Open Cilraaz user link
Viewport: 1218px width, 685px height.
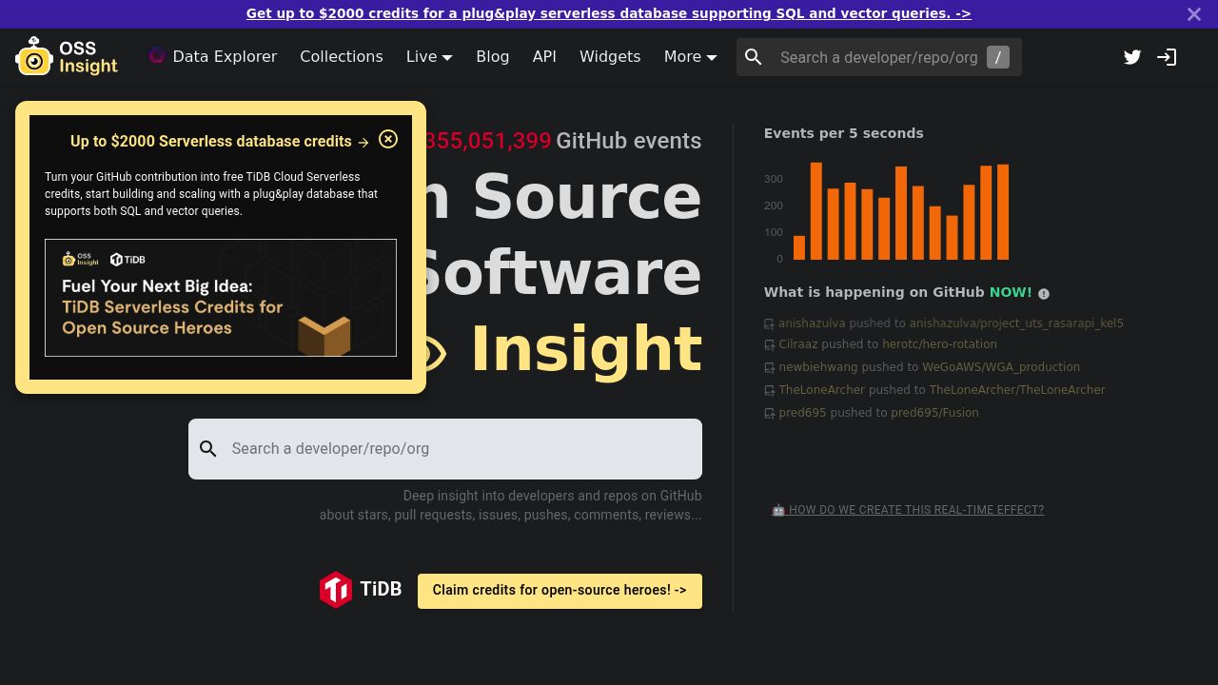coord(798,344)
